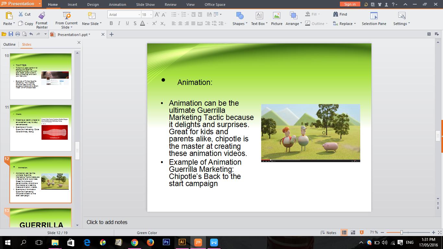Viewport: 443px width, 249px height.
Task: Insert a Picture from the ribbon
Action: [x=277, y=18]
